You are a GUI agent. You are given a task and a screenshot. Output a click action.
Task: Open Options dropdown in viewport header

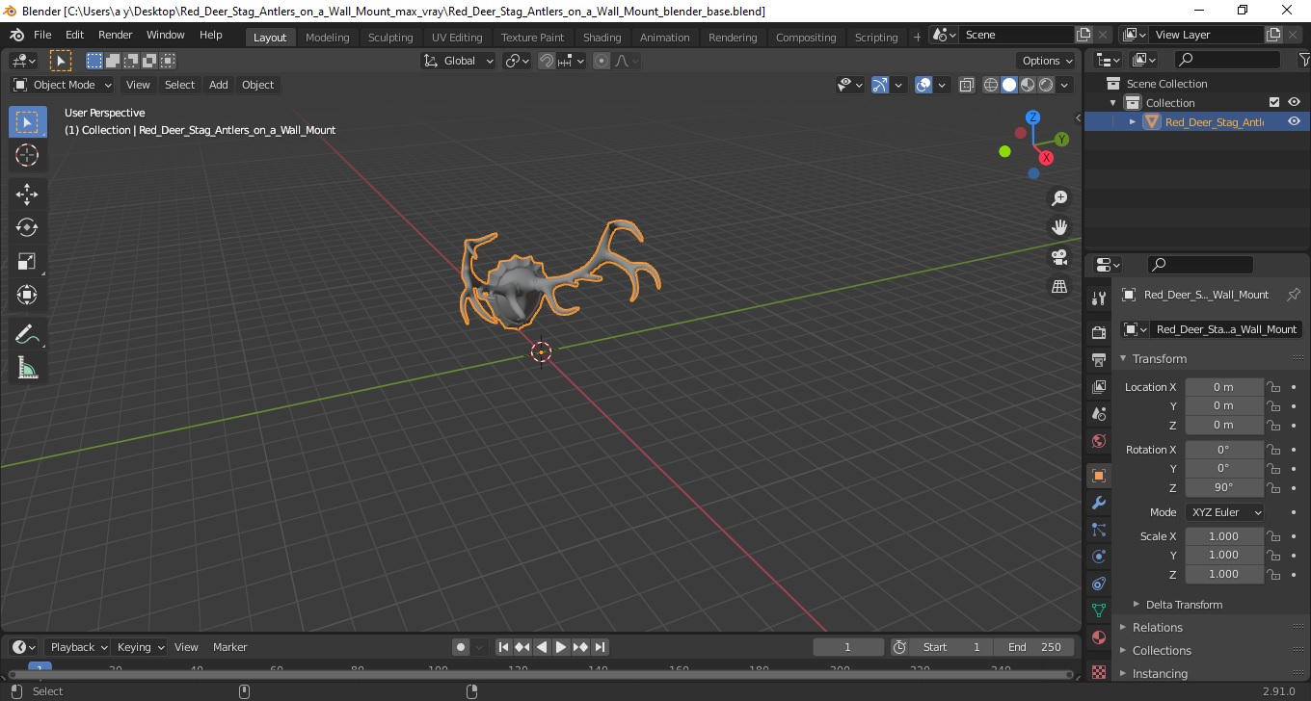(1048, 61)
